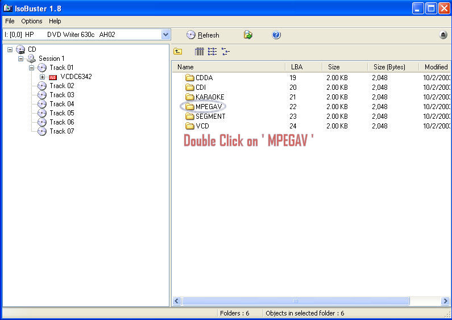Click the horizontal scrollbar thumb

tap(296, 301)
